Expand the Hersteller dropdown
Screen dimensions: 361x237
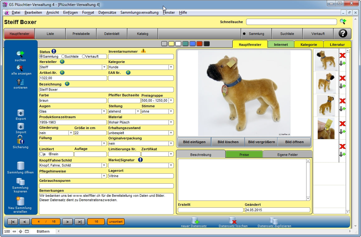pos(104,67)
